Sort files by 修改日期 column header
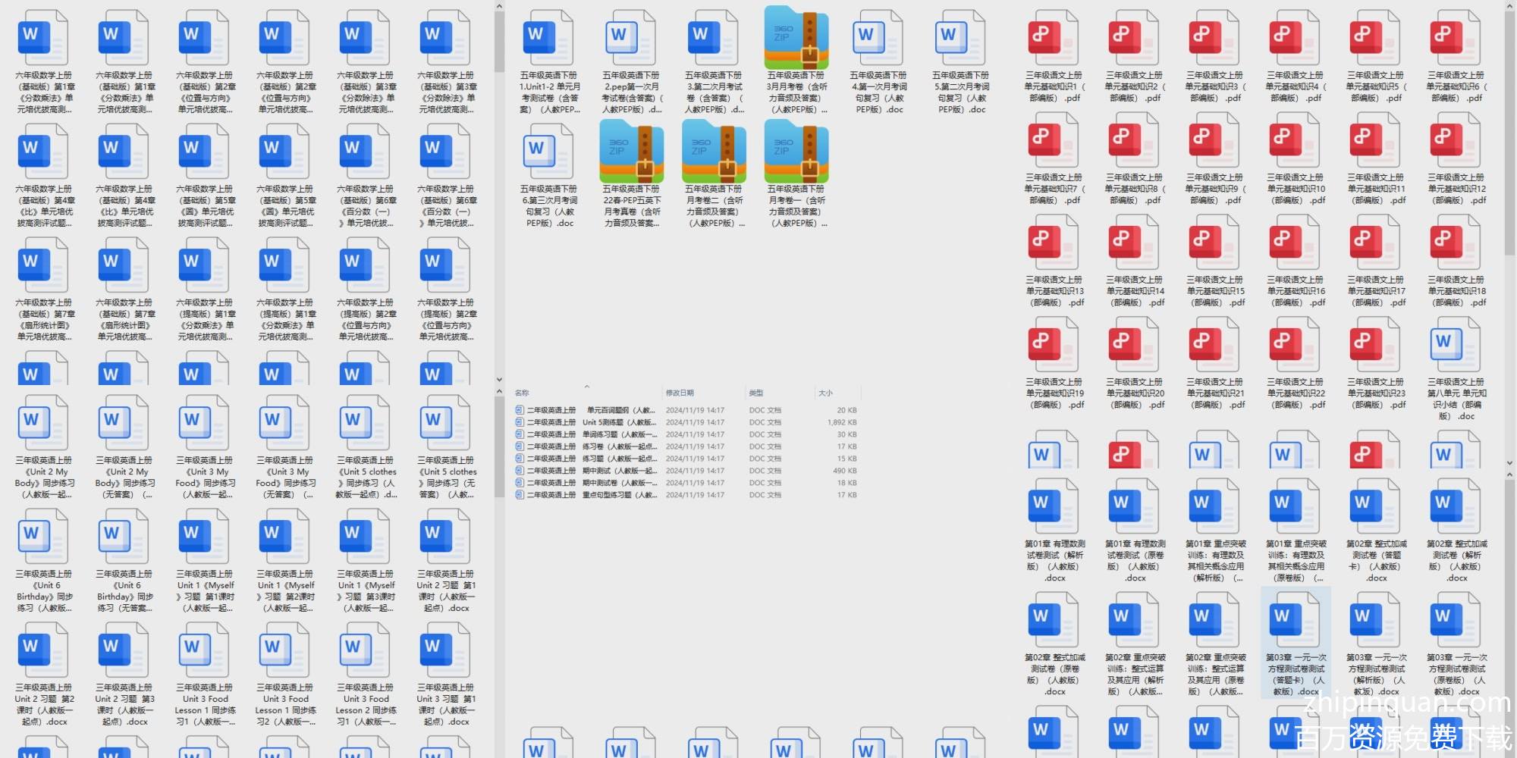Screen dimensions: 1517x758 click(x=680, y=393)
